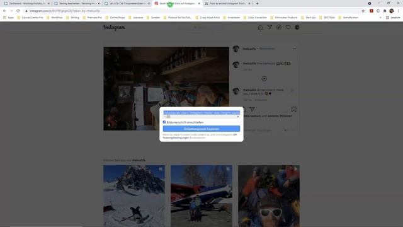This screenshot has height=227, width=403.
Task: Open red and blue airplane post thumbnail
Action: [201, 196]
